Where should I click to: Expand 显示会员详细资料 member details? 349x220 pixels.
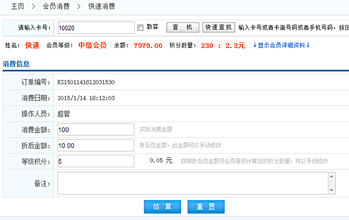(281, 45)
